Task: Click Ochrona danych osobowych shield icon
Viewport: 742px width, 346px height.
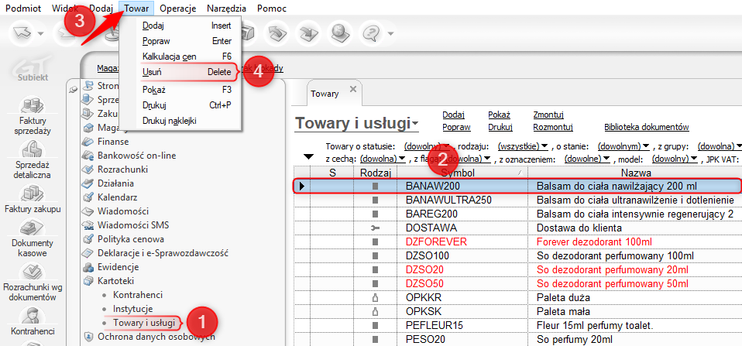Action: pos(88,337)
